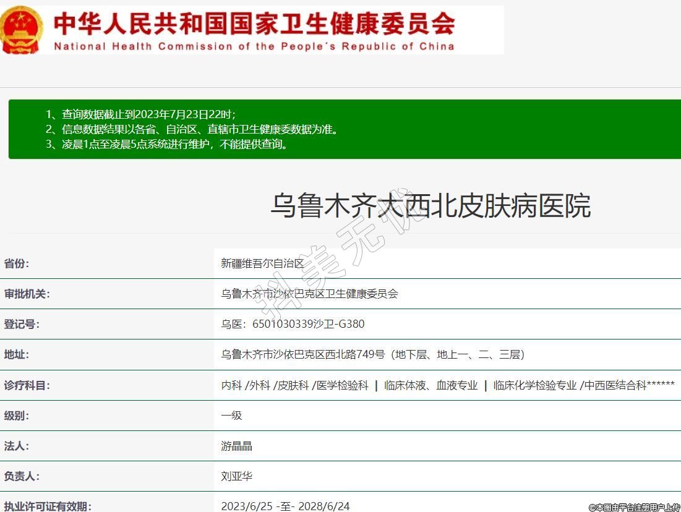This screenshot has height=512, width=681.
Task: Click the 省份 row label
Action: [x=17, y=263]
